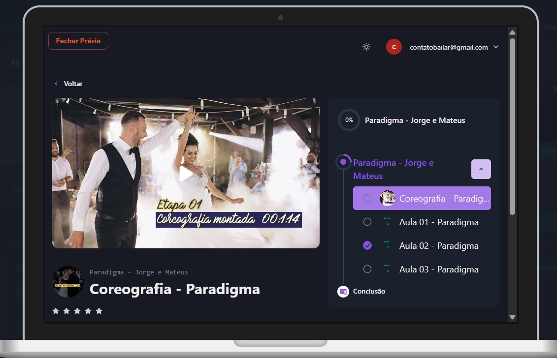Open the account dropdown next to email
Screen dimensions: 557x358
pos(496,47)
